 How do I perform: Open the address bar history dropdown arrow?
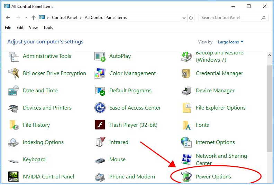point(184,18)
